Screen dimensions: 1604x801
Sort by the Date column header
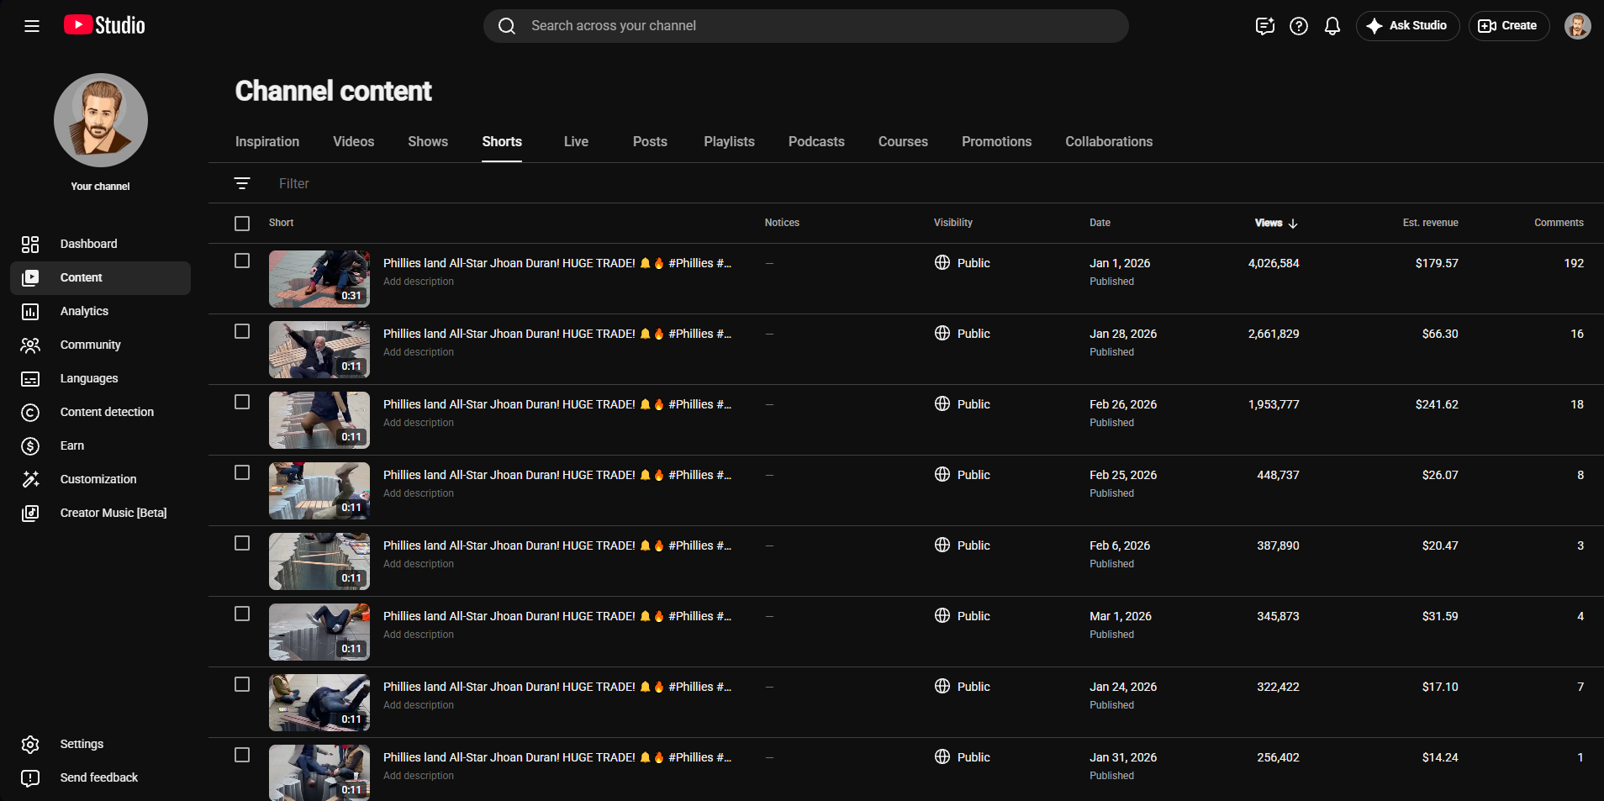[1100, 223]
